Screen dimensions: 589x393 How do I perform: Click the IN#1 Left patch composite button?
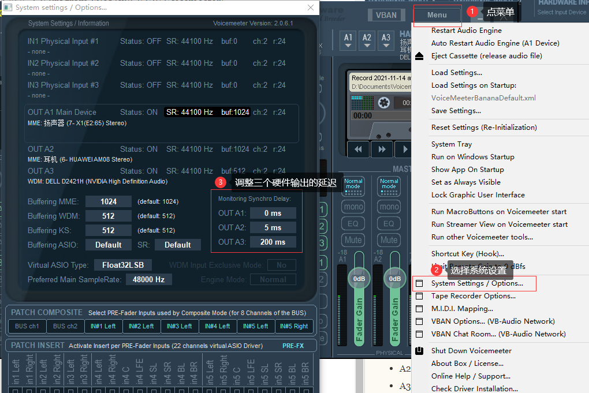point(103,326)
